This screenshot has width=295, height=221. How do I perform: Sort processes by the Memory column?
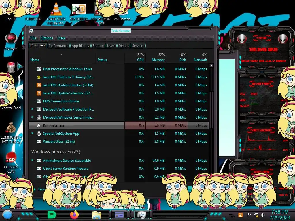point(156,58)
